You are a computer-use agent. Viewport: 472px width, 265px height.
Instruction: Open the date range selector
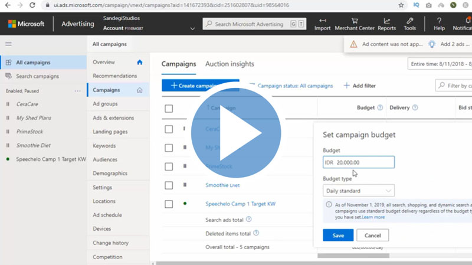(x=440, y=64)
